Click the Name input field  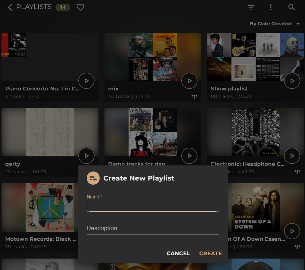click(x=153, y=206)
